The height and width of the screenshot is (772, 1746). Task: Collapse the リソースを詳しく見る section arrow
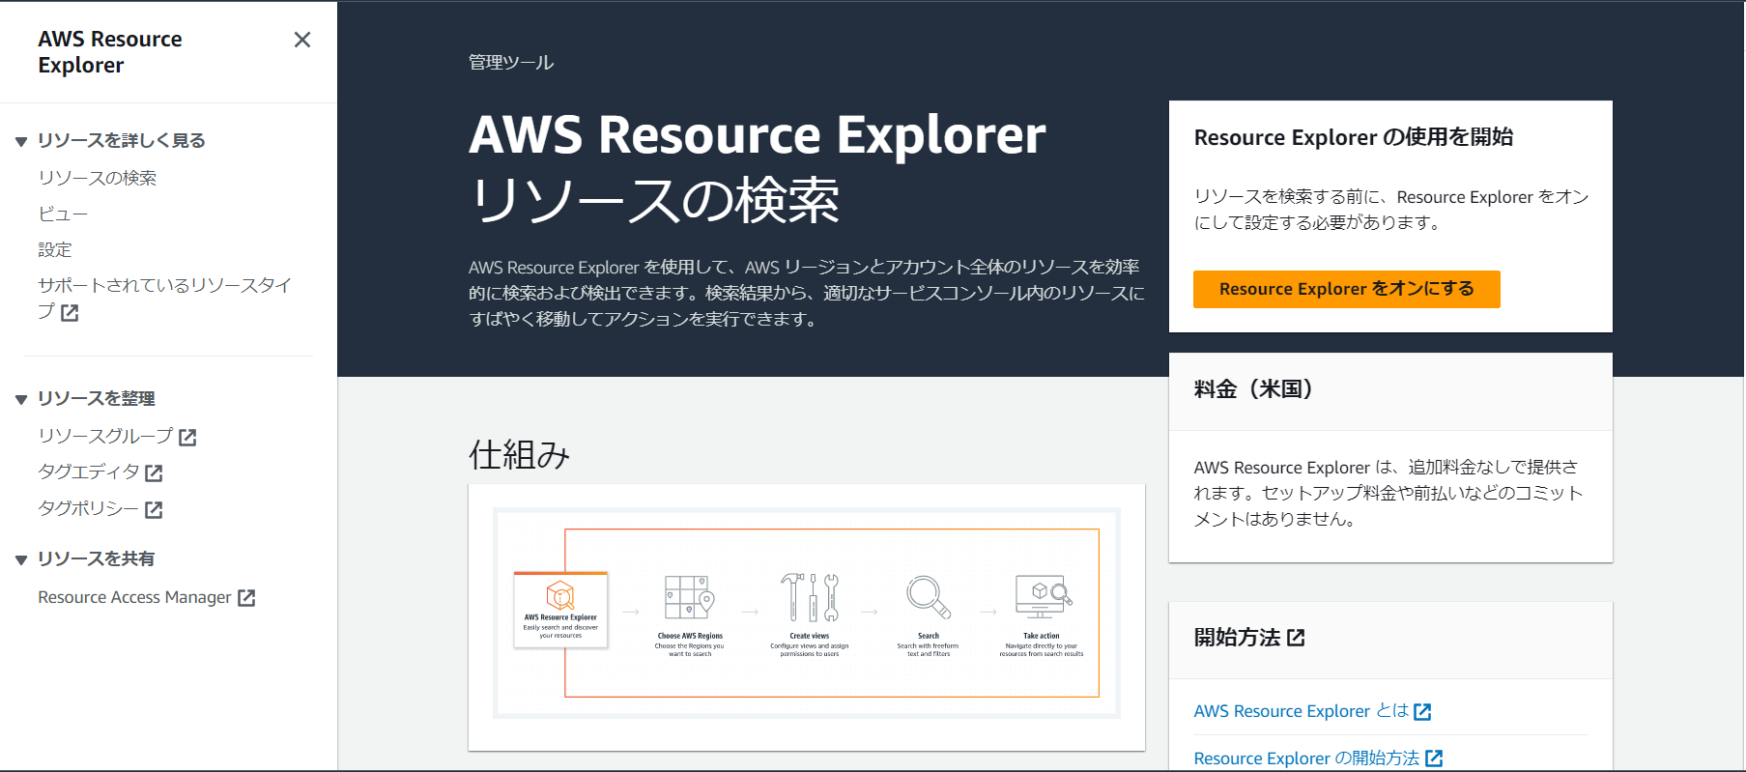21,142
